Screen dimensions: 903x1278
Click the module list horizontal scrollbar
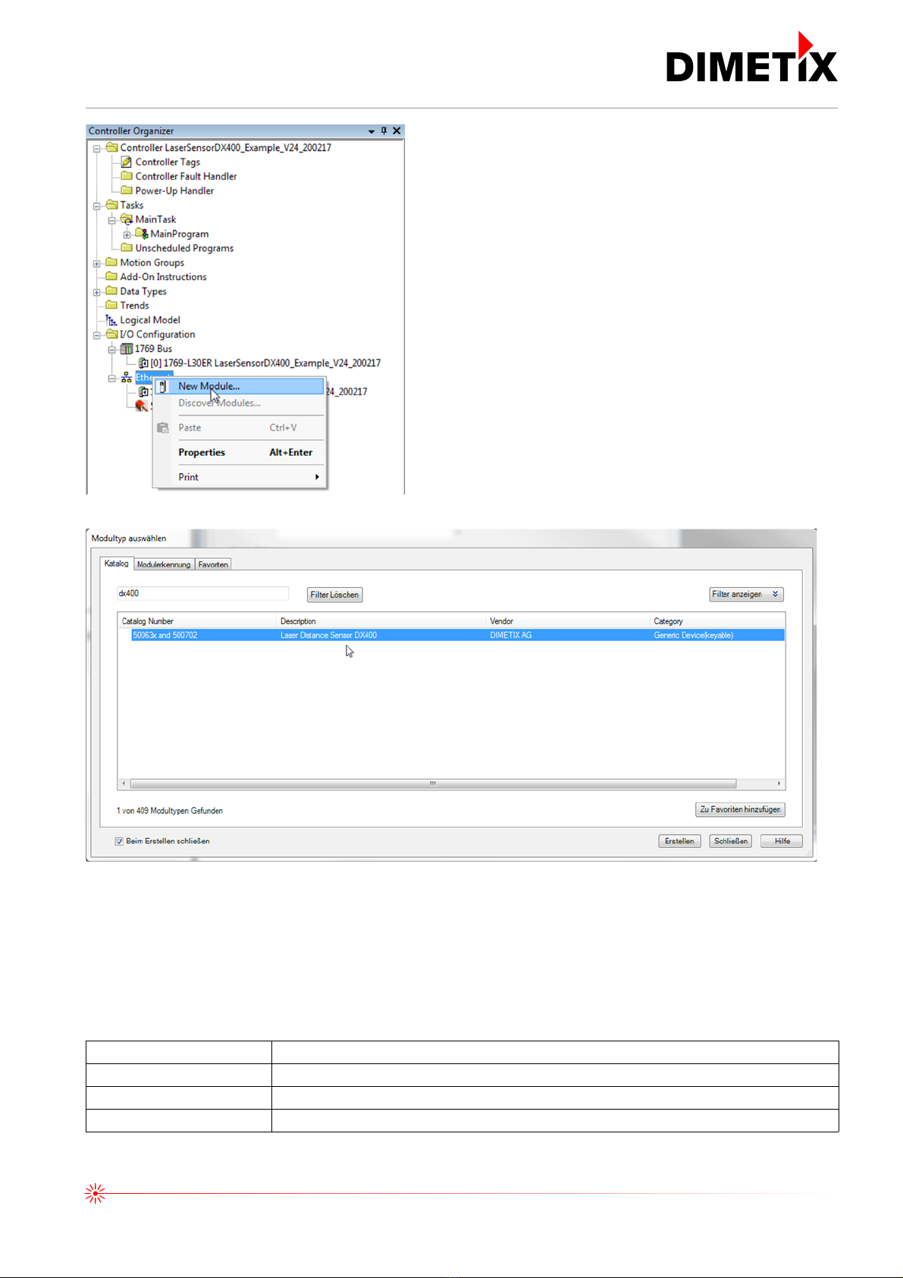tap(433, 783)
